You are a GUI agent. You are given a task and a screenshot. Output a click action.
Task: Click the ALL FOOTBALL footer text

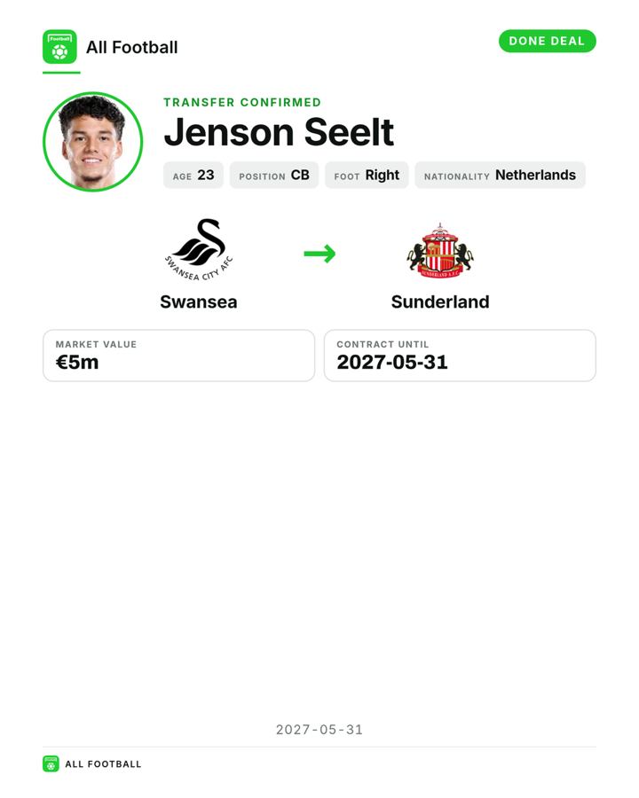(104, 764)
